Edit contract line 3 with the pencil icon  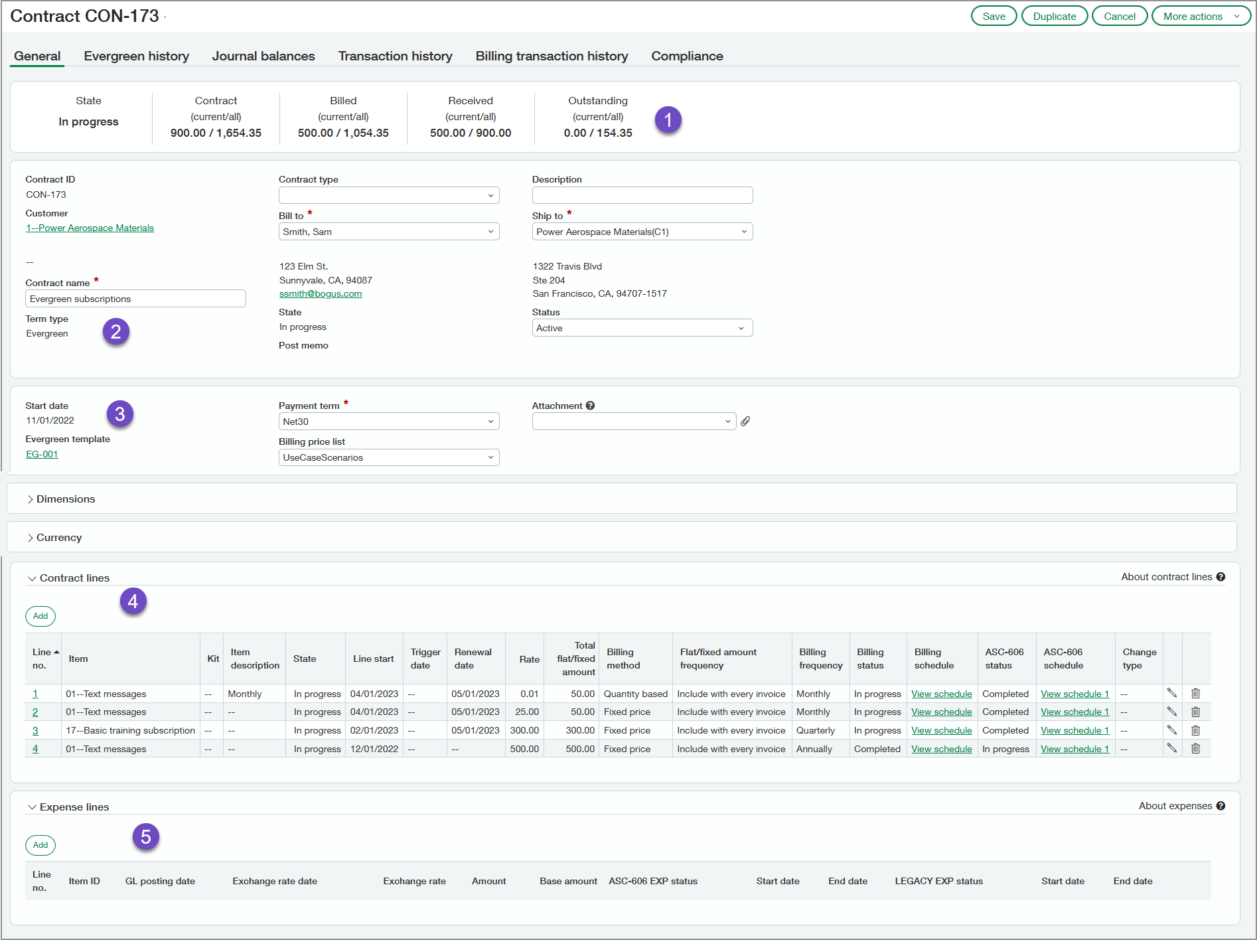[x=1173, y=730]
